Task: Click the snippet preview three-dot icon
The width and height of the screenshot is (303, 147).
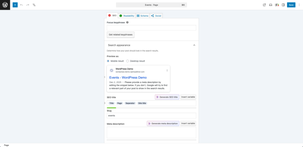Action: pyautogui.click(x=167, y=70)
